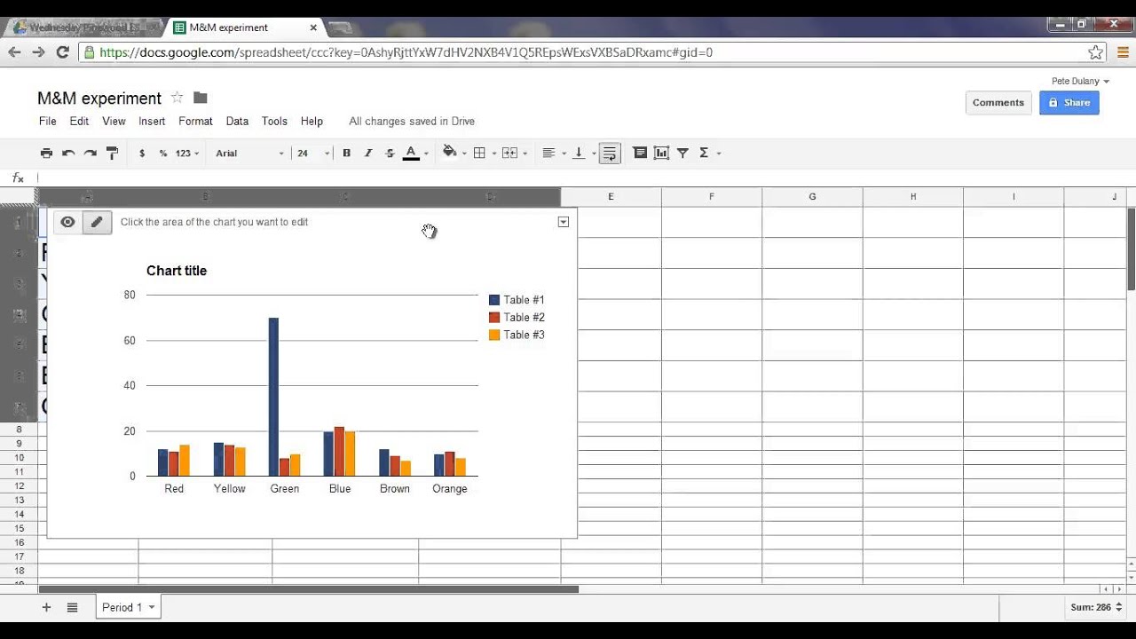
Task: Open the 123 more formats dropdown
Action: (x=186, y=153)
